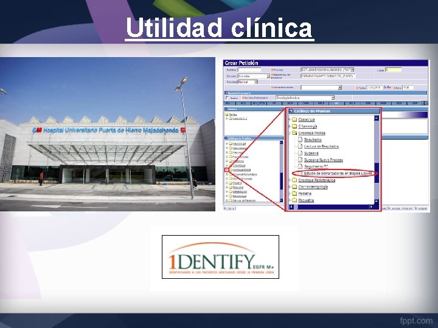Open the Otorrinolaringología link

pos(313,187)
